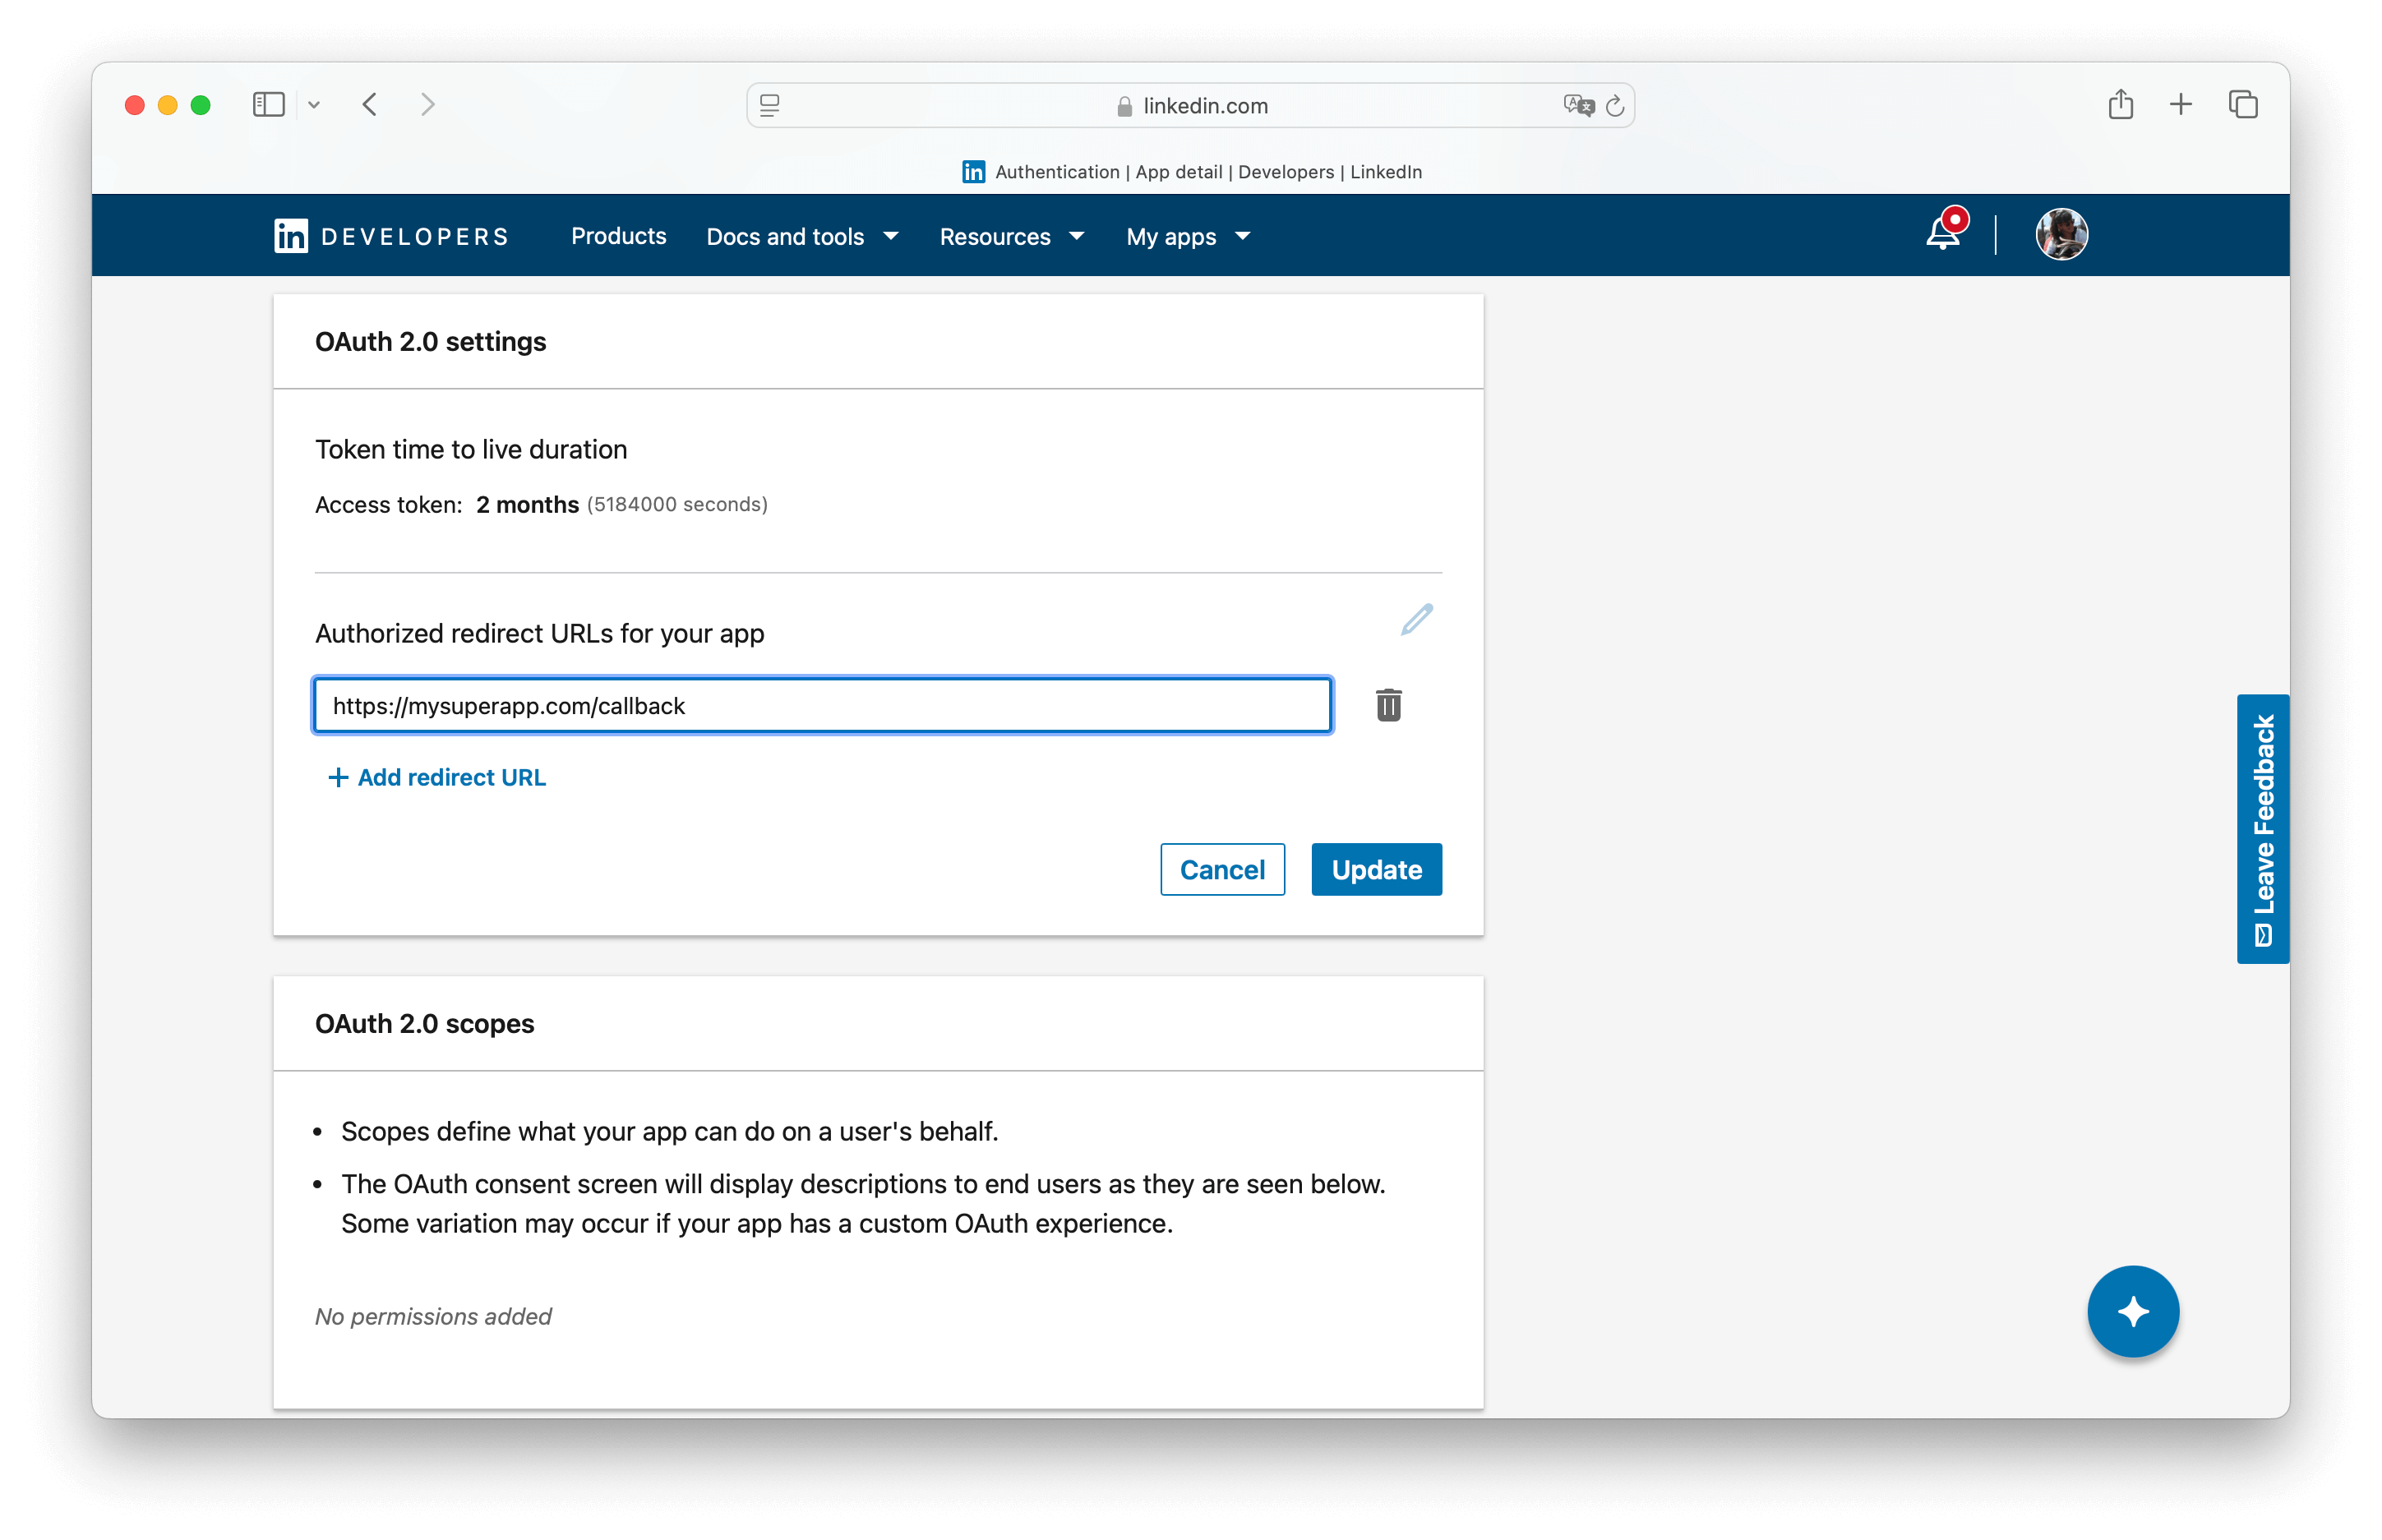Image resolution: width=2382 pixels, height=1540 pixels.
Task: Open the edit pencil for redirect URLs
Action: (1415, 620)
